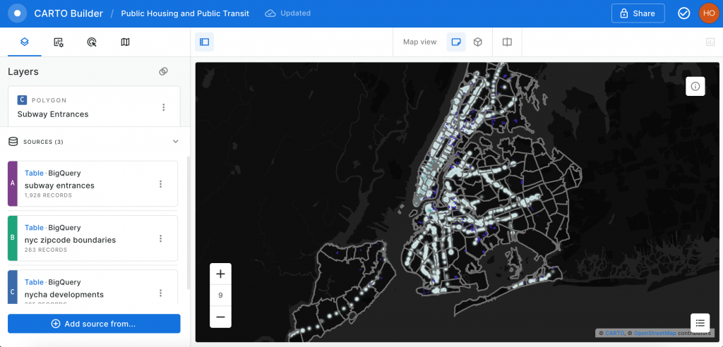Click the Map view label
This screenshot has height=347, width=723.
click(419, 42)
